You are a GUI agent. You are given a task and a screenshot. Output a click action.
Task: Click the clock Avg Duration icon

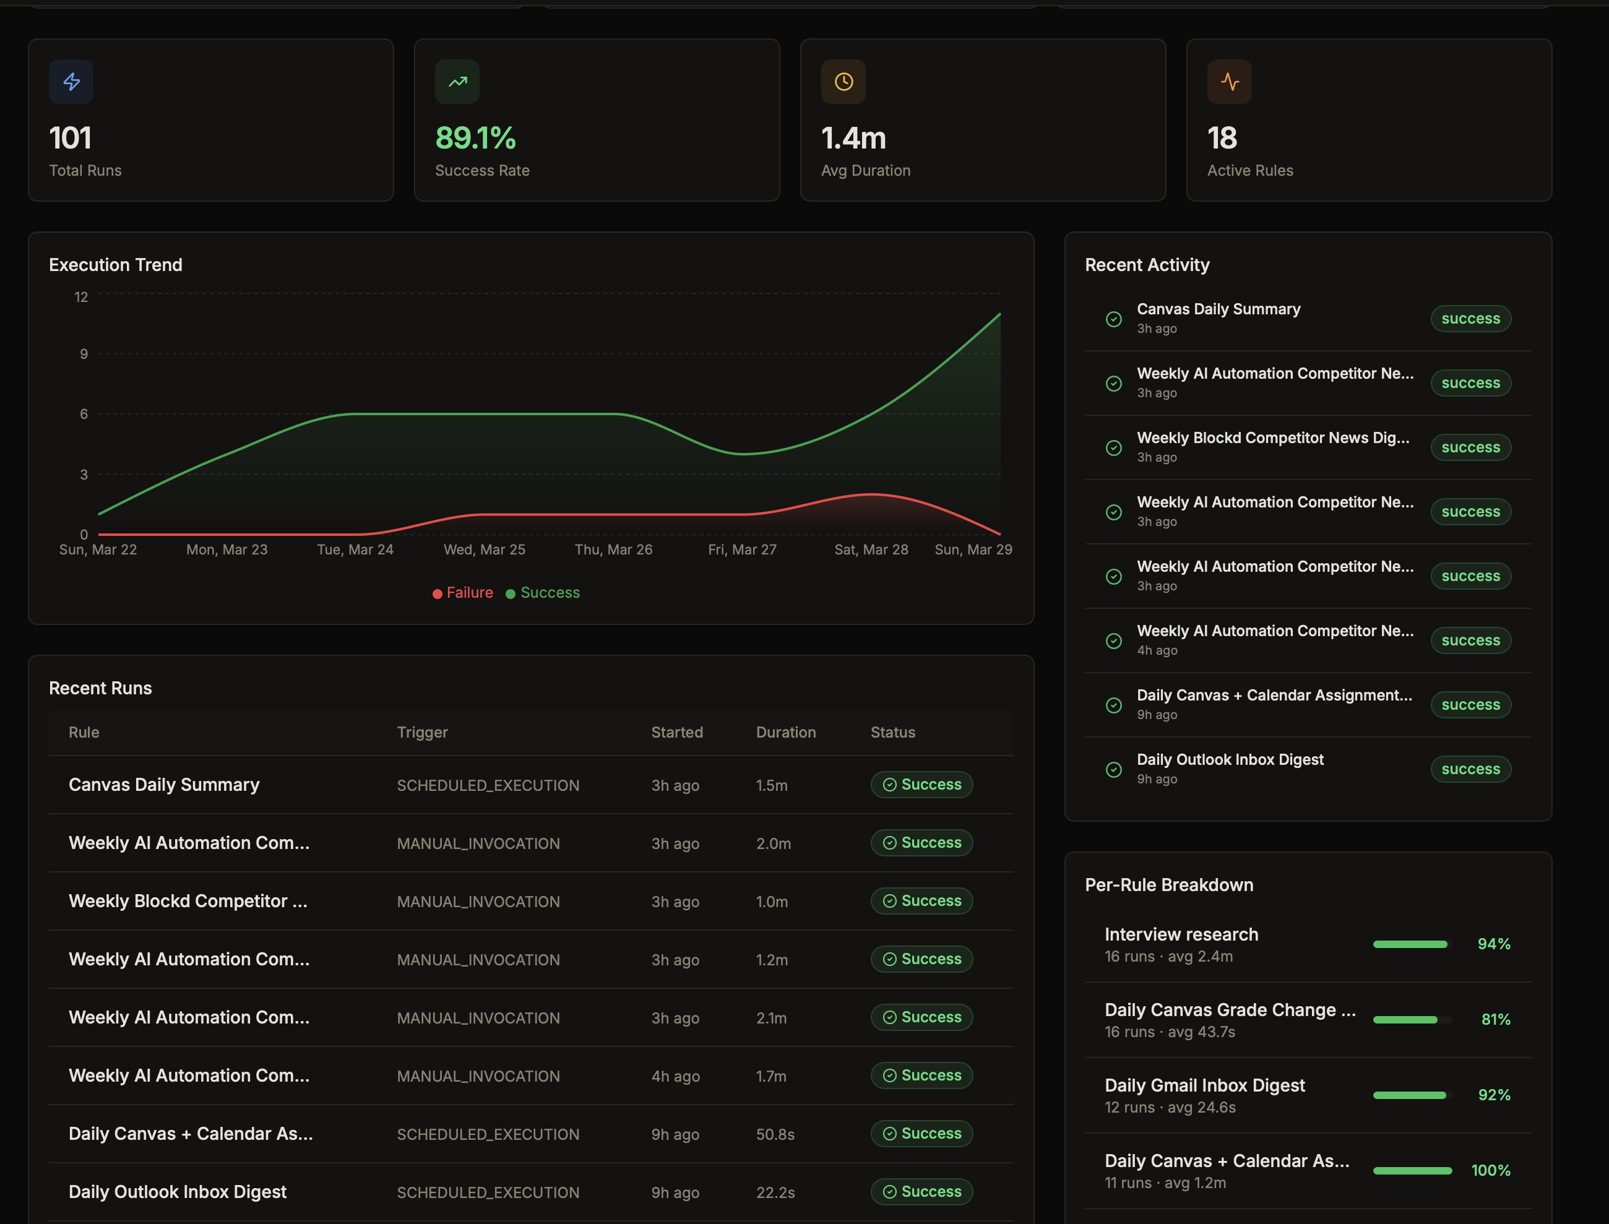click(843, 82)
